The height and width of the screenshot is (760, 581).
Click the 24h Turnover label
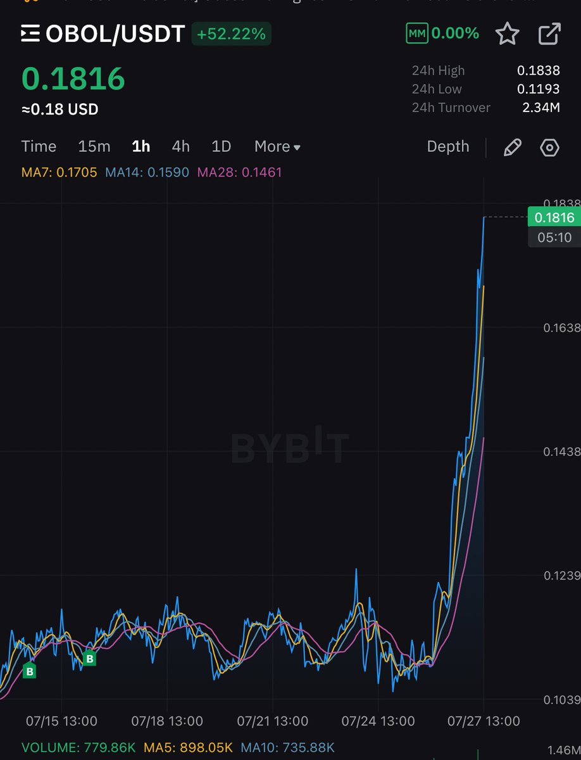click(x=451, y=108)
